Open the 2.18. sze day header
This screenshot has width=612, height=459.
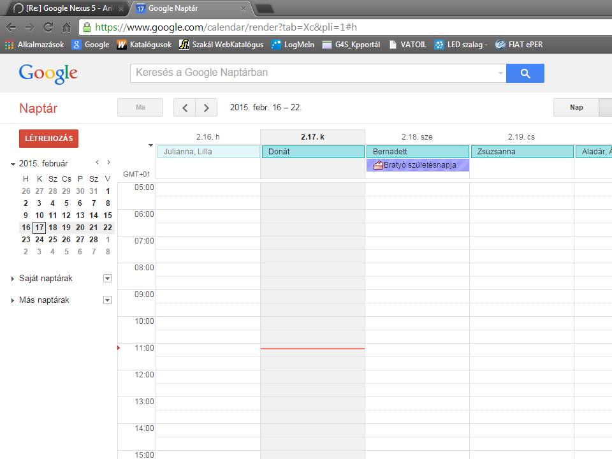tap(417, 137)
